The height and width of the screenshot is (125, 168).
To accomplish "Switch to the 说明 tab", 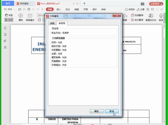I will (52, 23).
